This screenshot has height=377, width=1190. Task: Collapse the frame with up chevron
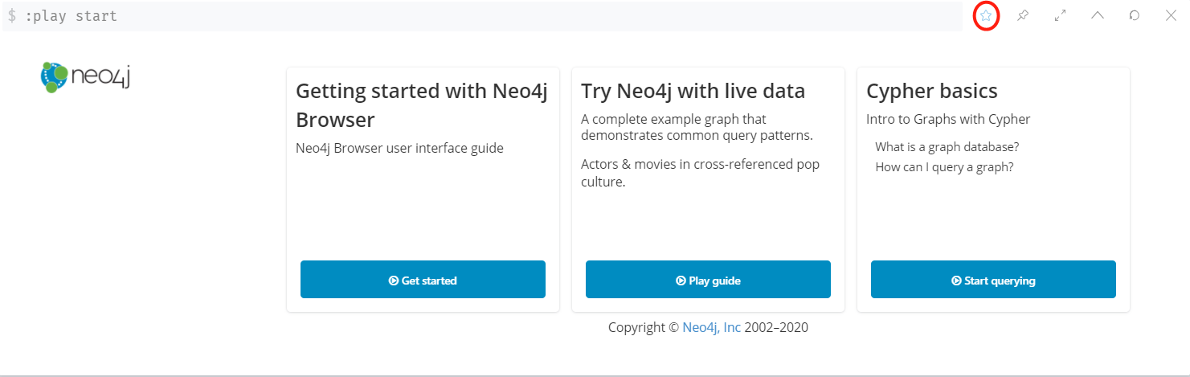tap(1097, 15)
